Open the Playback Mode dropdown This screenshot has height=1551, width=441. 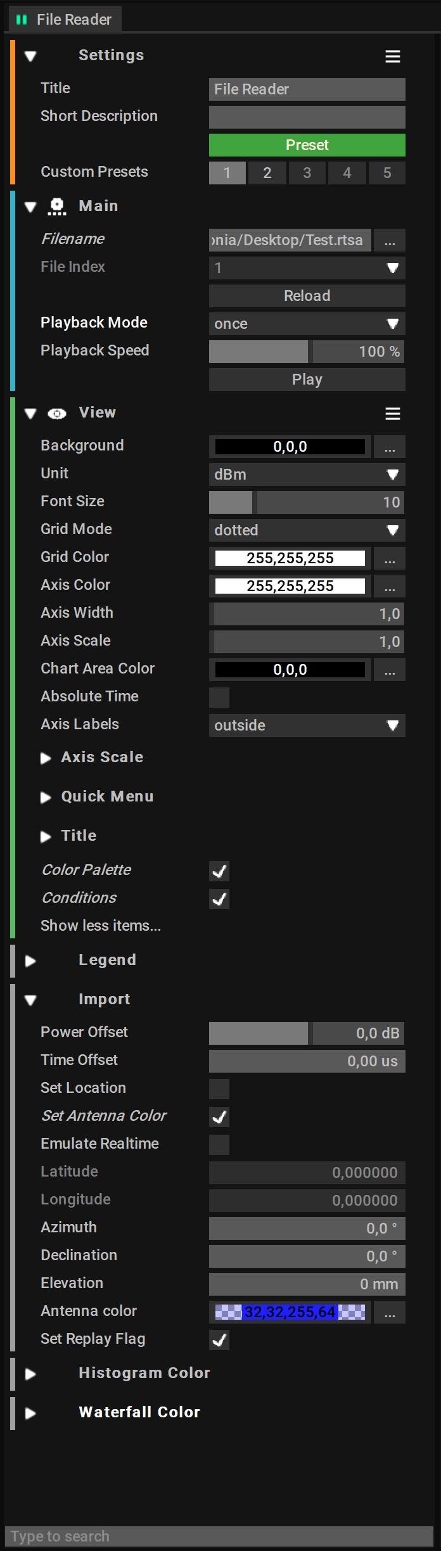[307, 324]
